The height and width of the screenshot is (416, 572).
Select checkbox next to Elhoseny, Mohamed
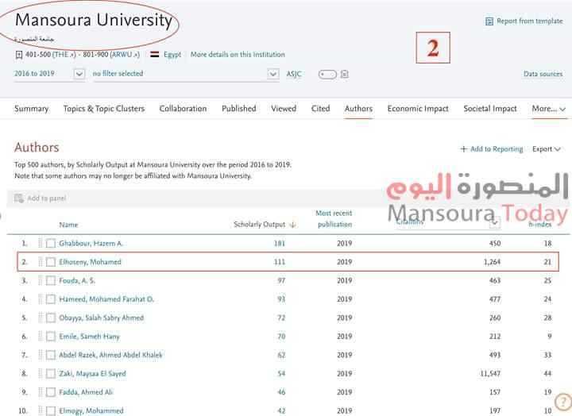(x=51, y=262)
